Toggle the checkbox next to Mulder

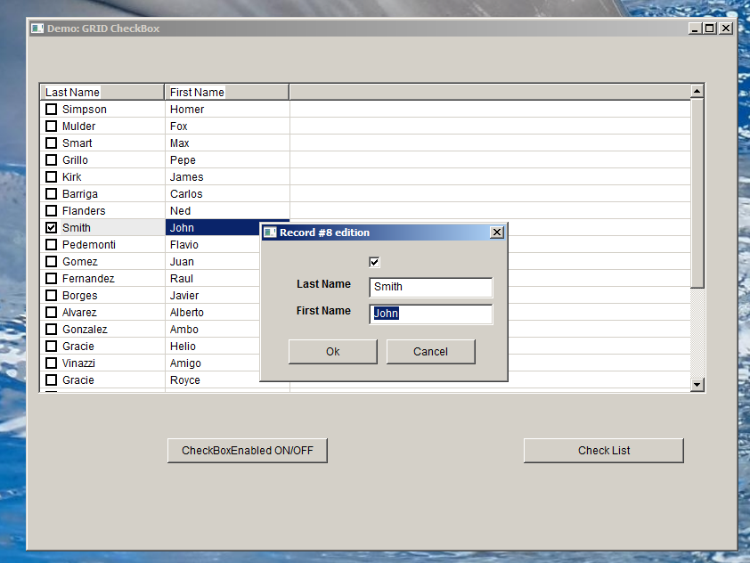tap(51, 126)
